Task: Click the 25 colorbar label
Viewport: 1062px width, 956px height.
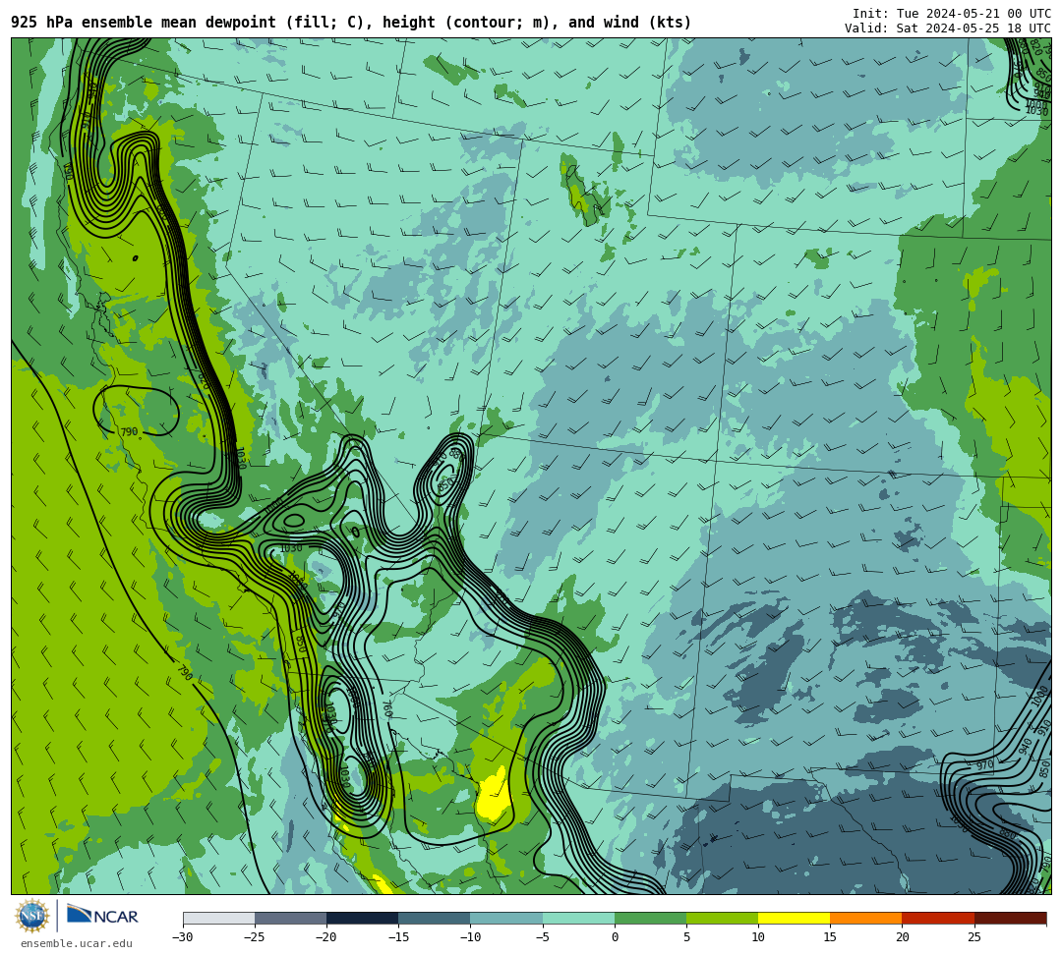Action: pyautogui.click(x=973, y=937)
